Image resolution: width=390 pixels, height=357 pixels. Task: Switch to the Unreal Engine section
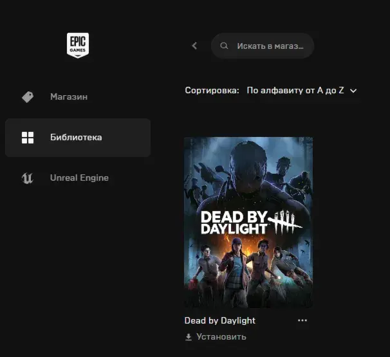pos(79,178)
